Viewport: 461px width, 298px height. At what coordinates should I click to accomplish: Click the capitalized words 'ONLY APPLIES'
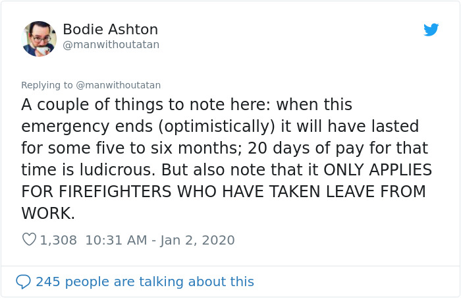[x=377, y=170]
